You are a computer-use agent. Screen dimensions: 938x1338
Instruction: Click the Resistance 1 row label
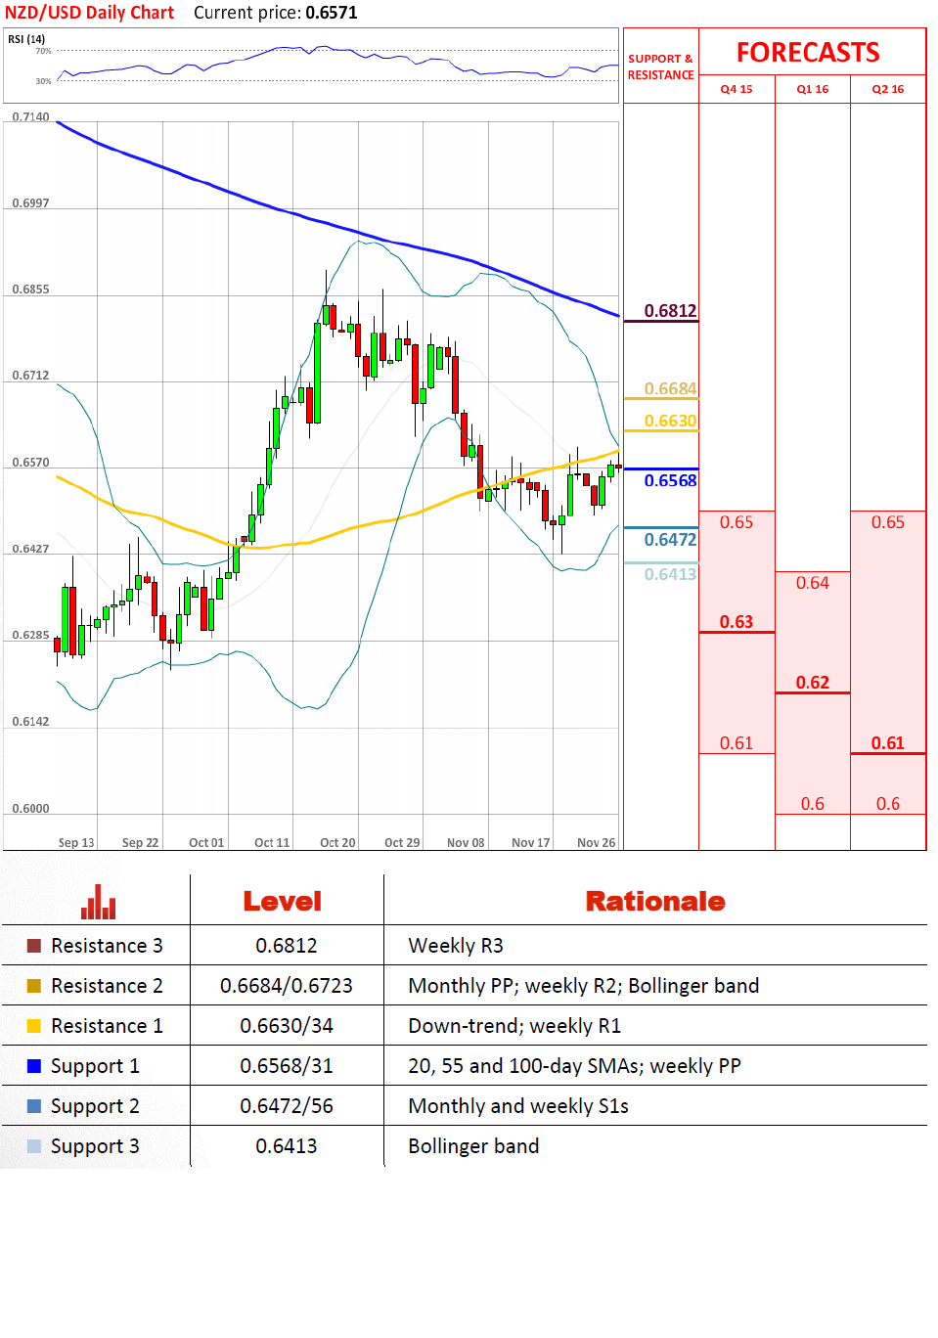[x=107, y=1026]
